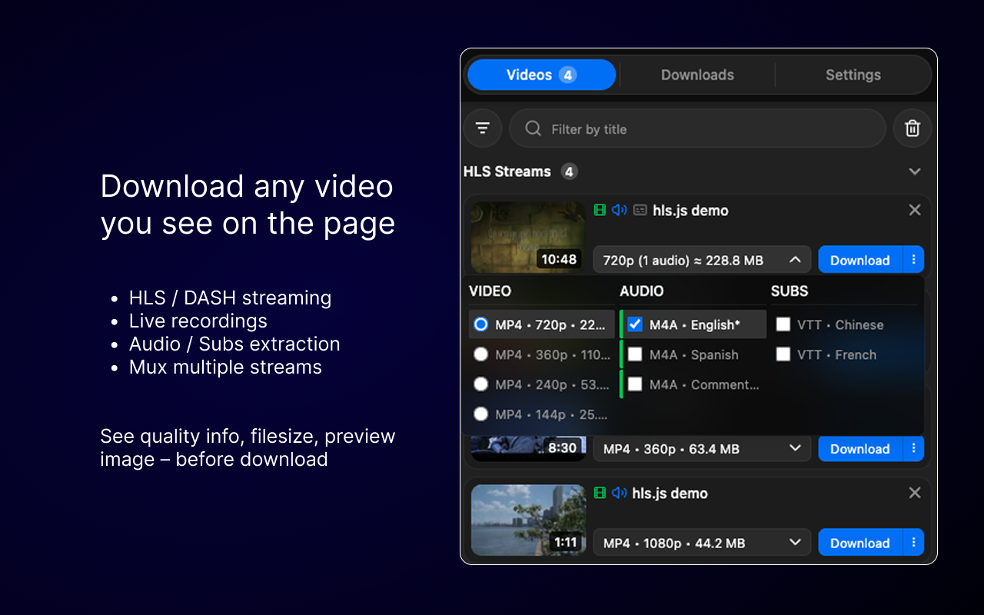Switch to the Downloads tab
984x615 pixels.
pos(697,75)
